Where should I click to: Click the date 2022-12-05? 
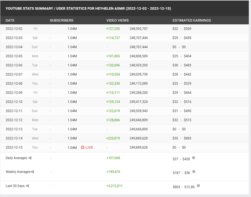[14, 56]
